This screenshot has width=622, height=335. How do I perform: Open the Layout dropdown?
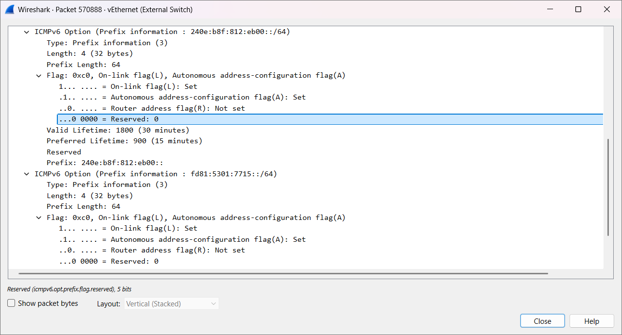pyautogui.click(x=171, y=303)
